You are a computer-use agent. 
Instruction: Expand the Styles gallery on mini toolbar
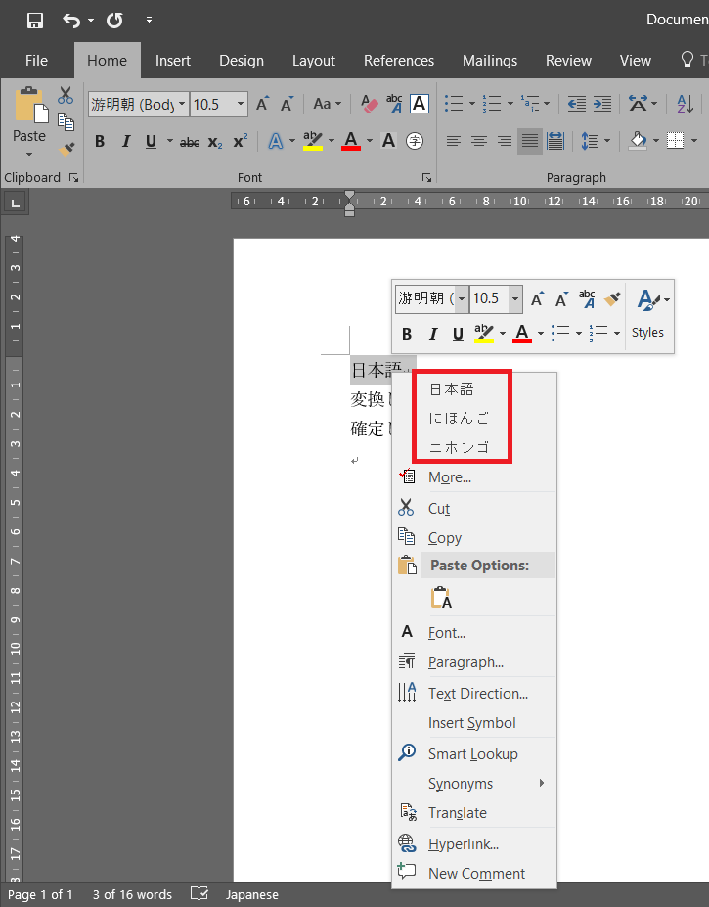pos(647,311)
